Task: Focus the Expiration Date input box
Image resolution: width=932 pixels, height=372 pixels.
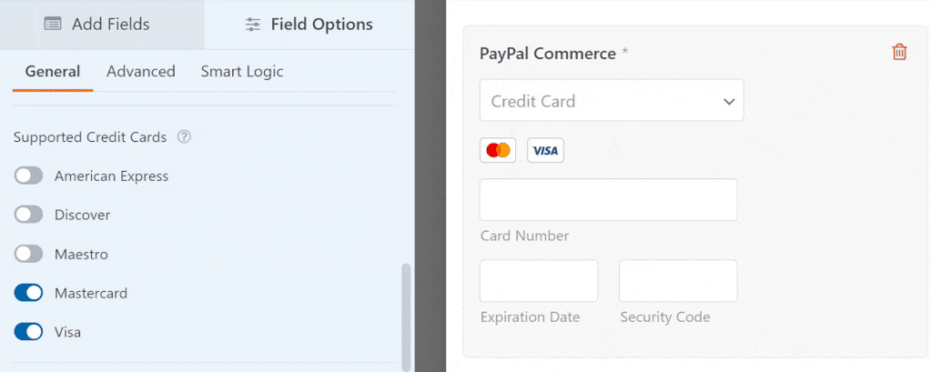Action: 539,280
